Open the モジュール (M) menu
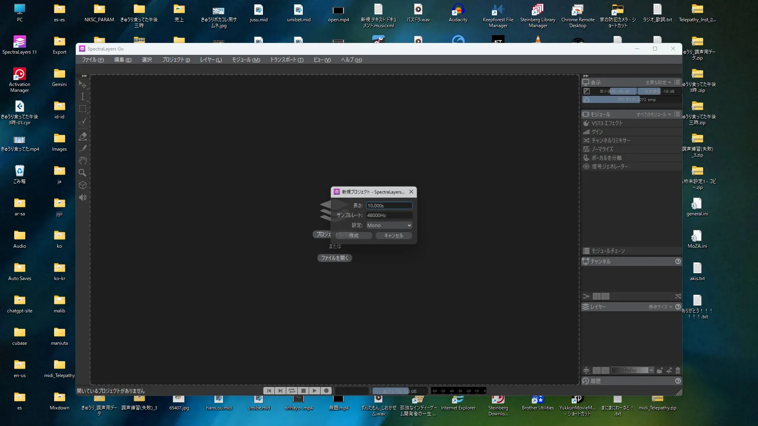The width and height of the screenshot is (758, 426). (246, 60)
